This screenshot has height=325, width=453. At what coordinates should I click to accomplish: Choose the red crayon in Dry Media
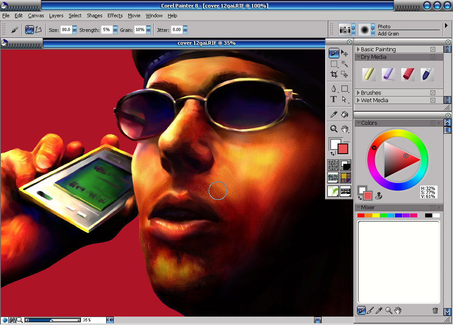click(x=407, y=74)
